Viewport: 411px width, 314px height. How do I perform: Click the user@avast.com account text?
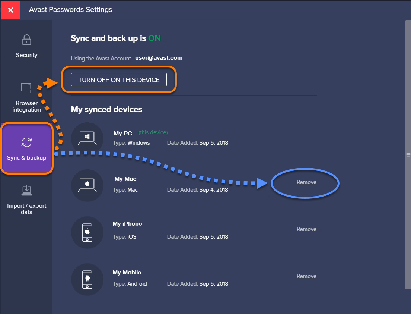pyautogui.click(x=159, y=58)
